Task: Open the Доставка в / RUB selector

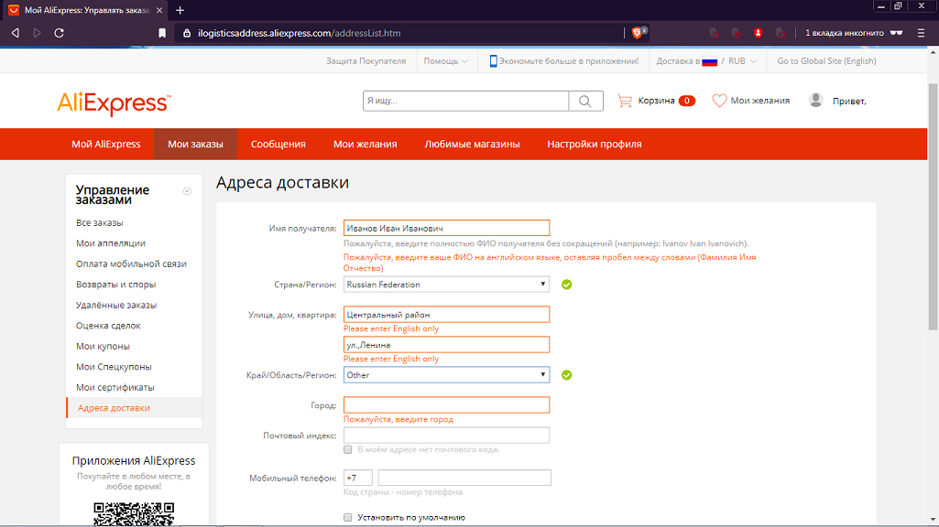Action: tap(706, 61)
